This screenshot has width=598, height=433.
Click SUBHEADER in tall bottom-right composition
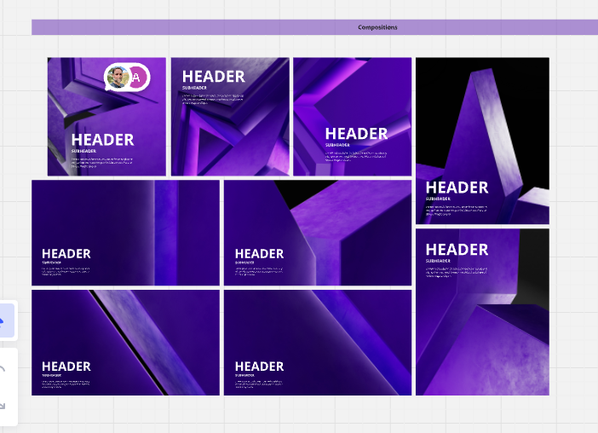tap(438, 261)
